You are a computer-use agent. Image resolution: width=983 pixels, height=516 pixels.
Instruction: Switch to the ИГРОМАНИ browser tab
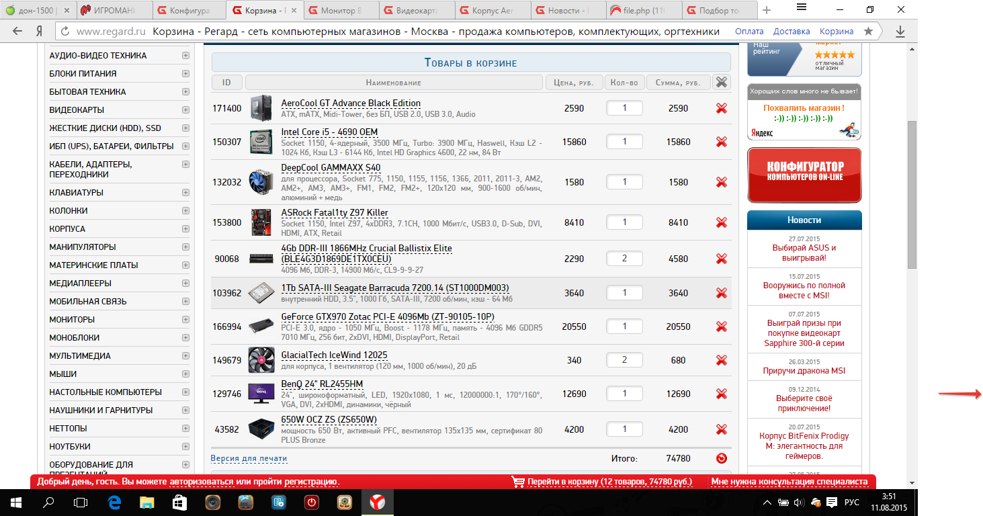112,11
